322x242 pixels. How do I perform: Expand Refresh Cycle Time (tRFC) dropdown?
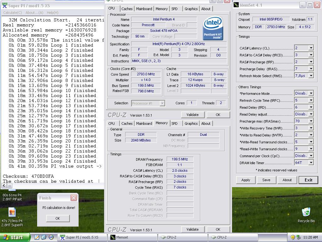click(311, 100)
